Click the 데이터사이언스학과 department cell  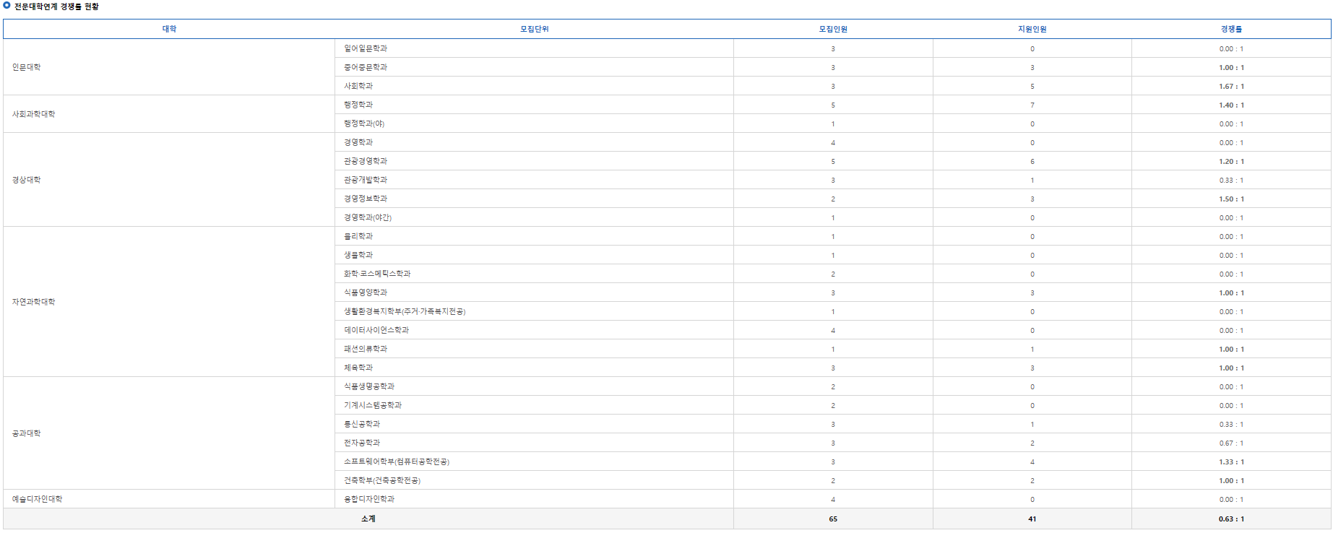[x=535, y=330]
